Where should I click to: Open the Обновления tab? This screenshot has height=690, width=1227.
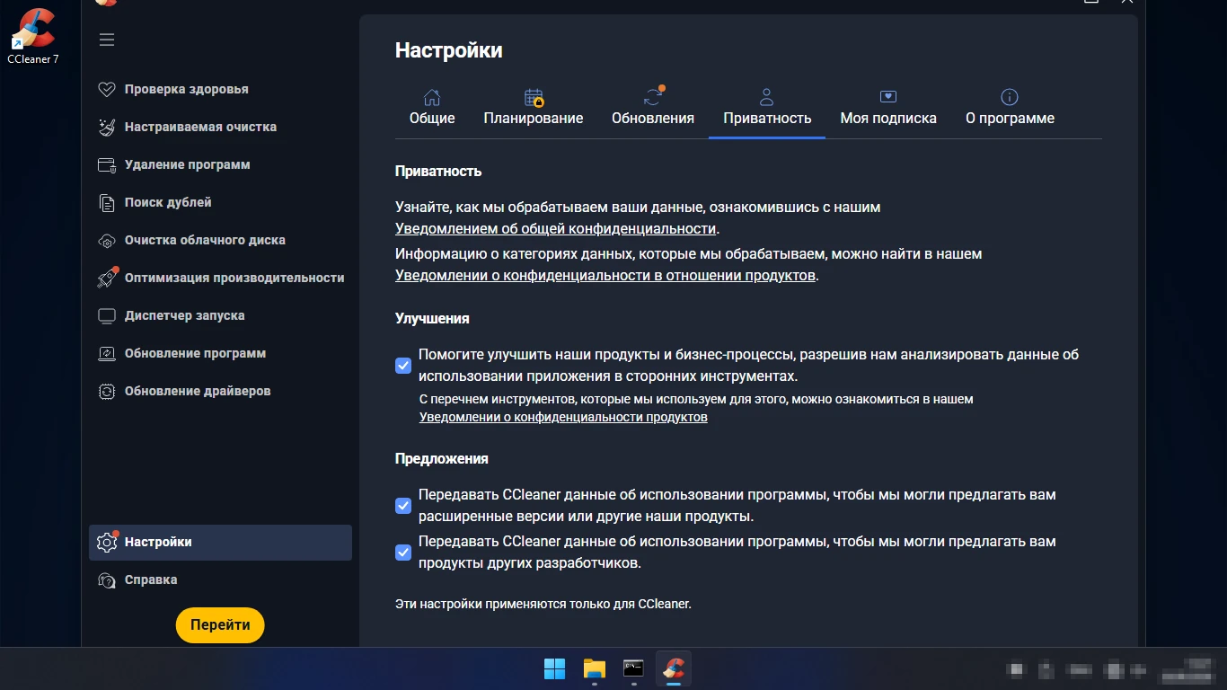653,108
